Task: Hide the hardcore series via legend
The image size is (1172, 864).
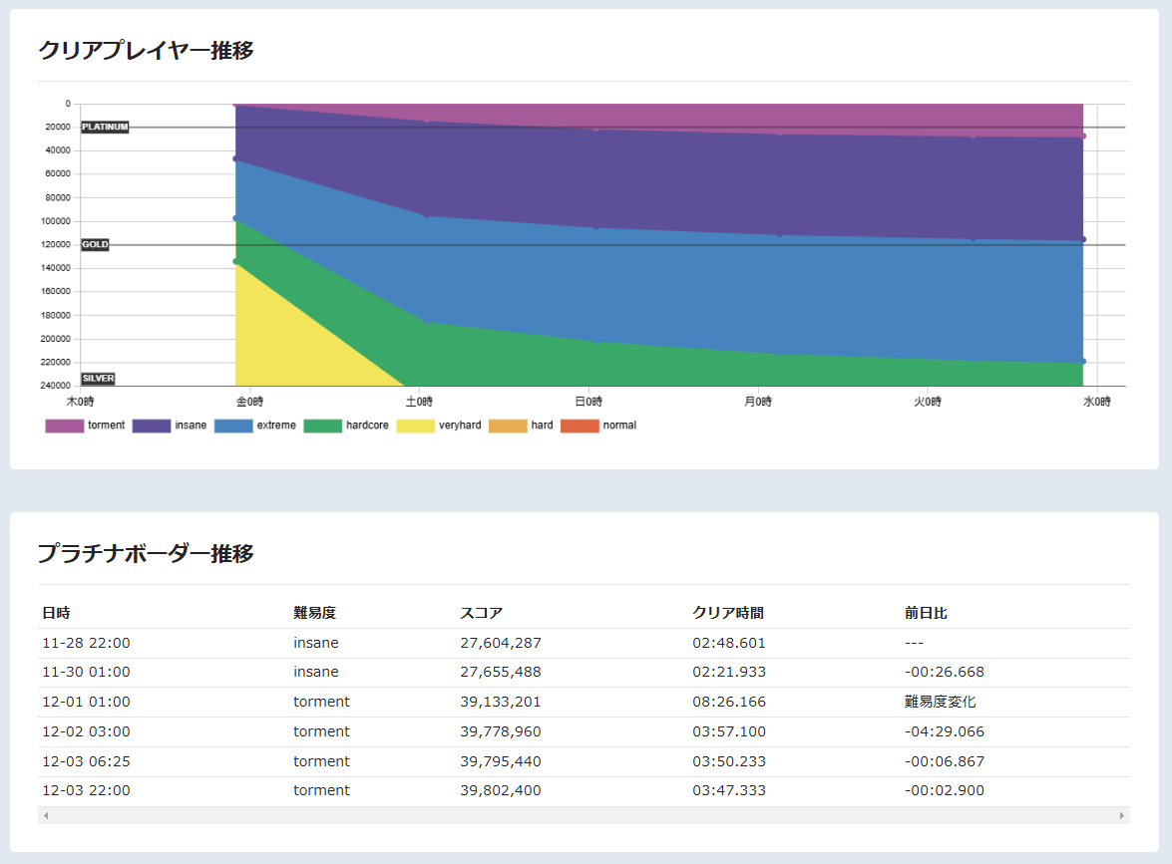Action: (323, 426)
